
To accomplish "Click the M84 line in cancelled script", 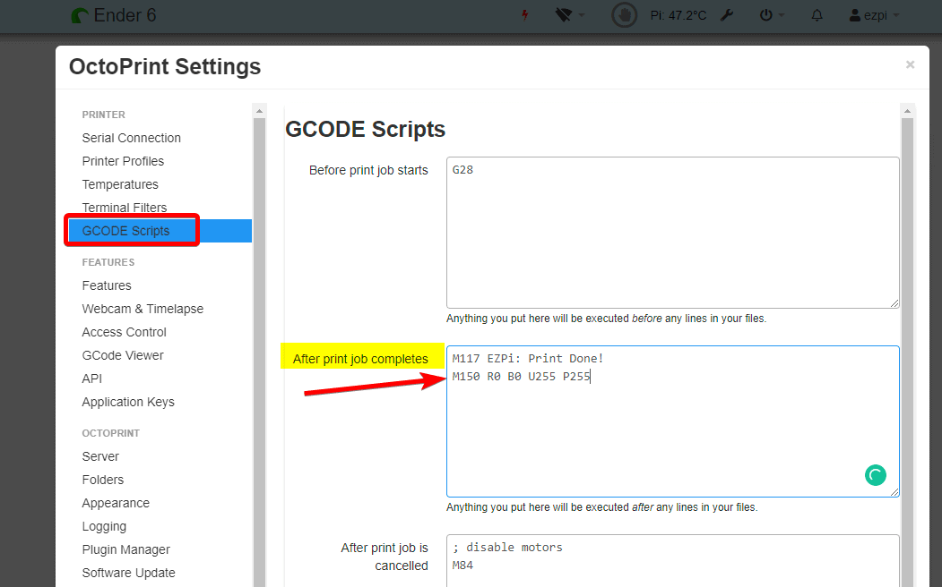I will (462, 566).
